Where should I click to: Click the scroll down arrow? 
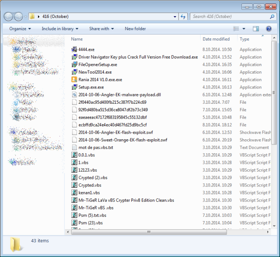tap(274, 226)
